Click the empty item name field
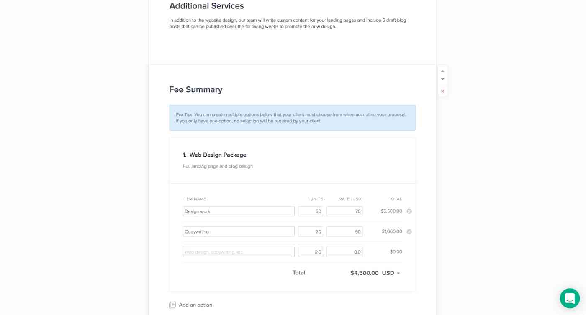The height and width of the screenshot is (315, 586). pos(239,251)
